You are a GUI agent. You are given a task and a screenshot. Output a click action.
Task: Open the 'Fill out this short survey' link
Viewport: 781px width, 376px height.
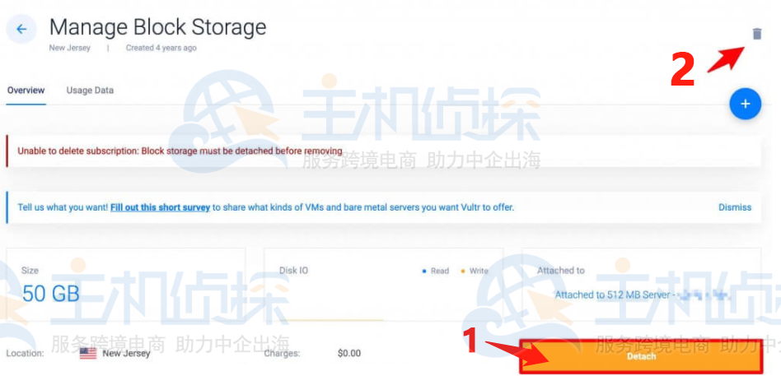click(160, 207)
